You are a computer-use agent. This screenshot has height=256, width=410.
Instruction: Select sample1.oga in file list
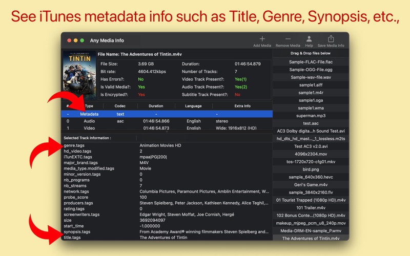[311, 100]
